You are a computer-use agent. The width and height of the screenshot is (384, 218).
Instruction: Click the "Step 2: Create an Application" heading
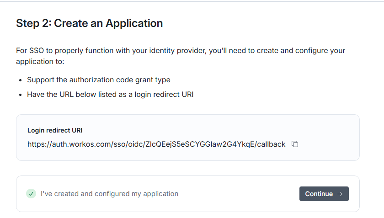90,23
